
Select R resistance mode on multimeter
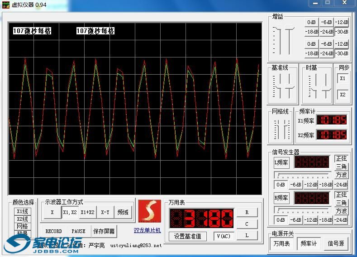click(x=247, y=212)
